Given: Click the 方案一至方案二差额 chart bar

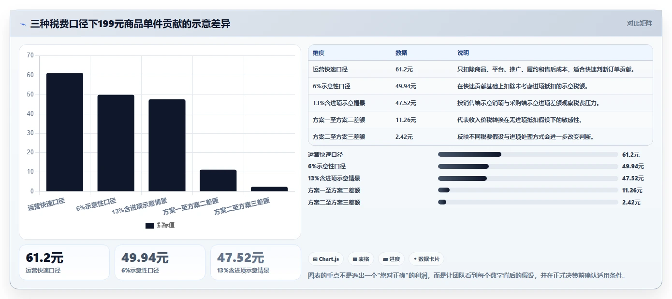Looking at the screenshot, I should (218, 180).
